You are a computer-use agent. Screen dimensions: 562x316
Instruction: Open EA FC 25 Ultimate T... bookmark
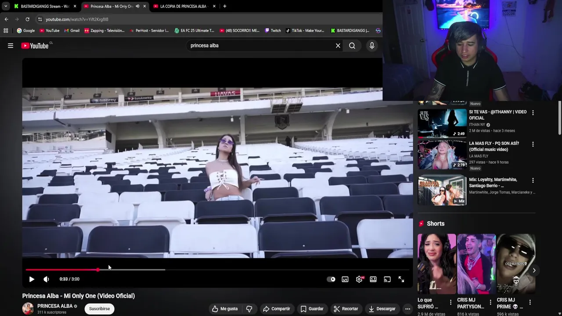pos(194,31)
